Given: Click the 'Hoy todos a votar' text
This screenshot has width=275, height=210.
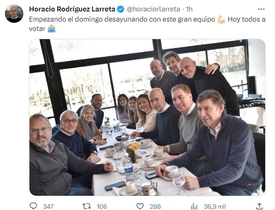Looking at the screenshot, I should [147, 24].
